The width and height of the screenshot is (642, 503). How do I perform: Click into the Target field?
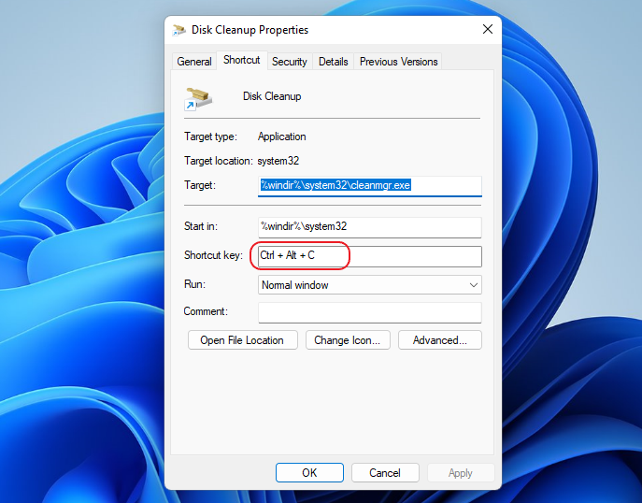tap(370, 186)
